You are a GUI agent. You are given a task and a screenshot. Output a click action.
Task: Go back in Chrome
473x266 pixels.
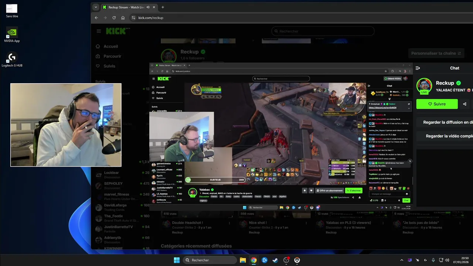tap(96, 18)
